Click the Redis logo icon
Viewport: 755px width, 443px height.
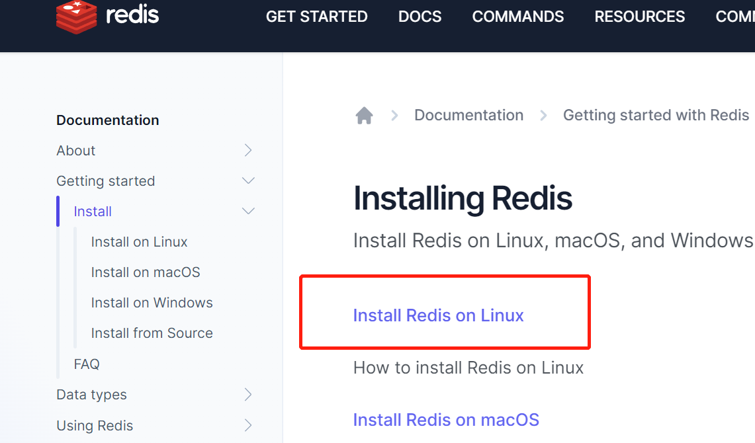coord(76,16)
